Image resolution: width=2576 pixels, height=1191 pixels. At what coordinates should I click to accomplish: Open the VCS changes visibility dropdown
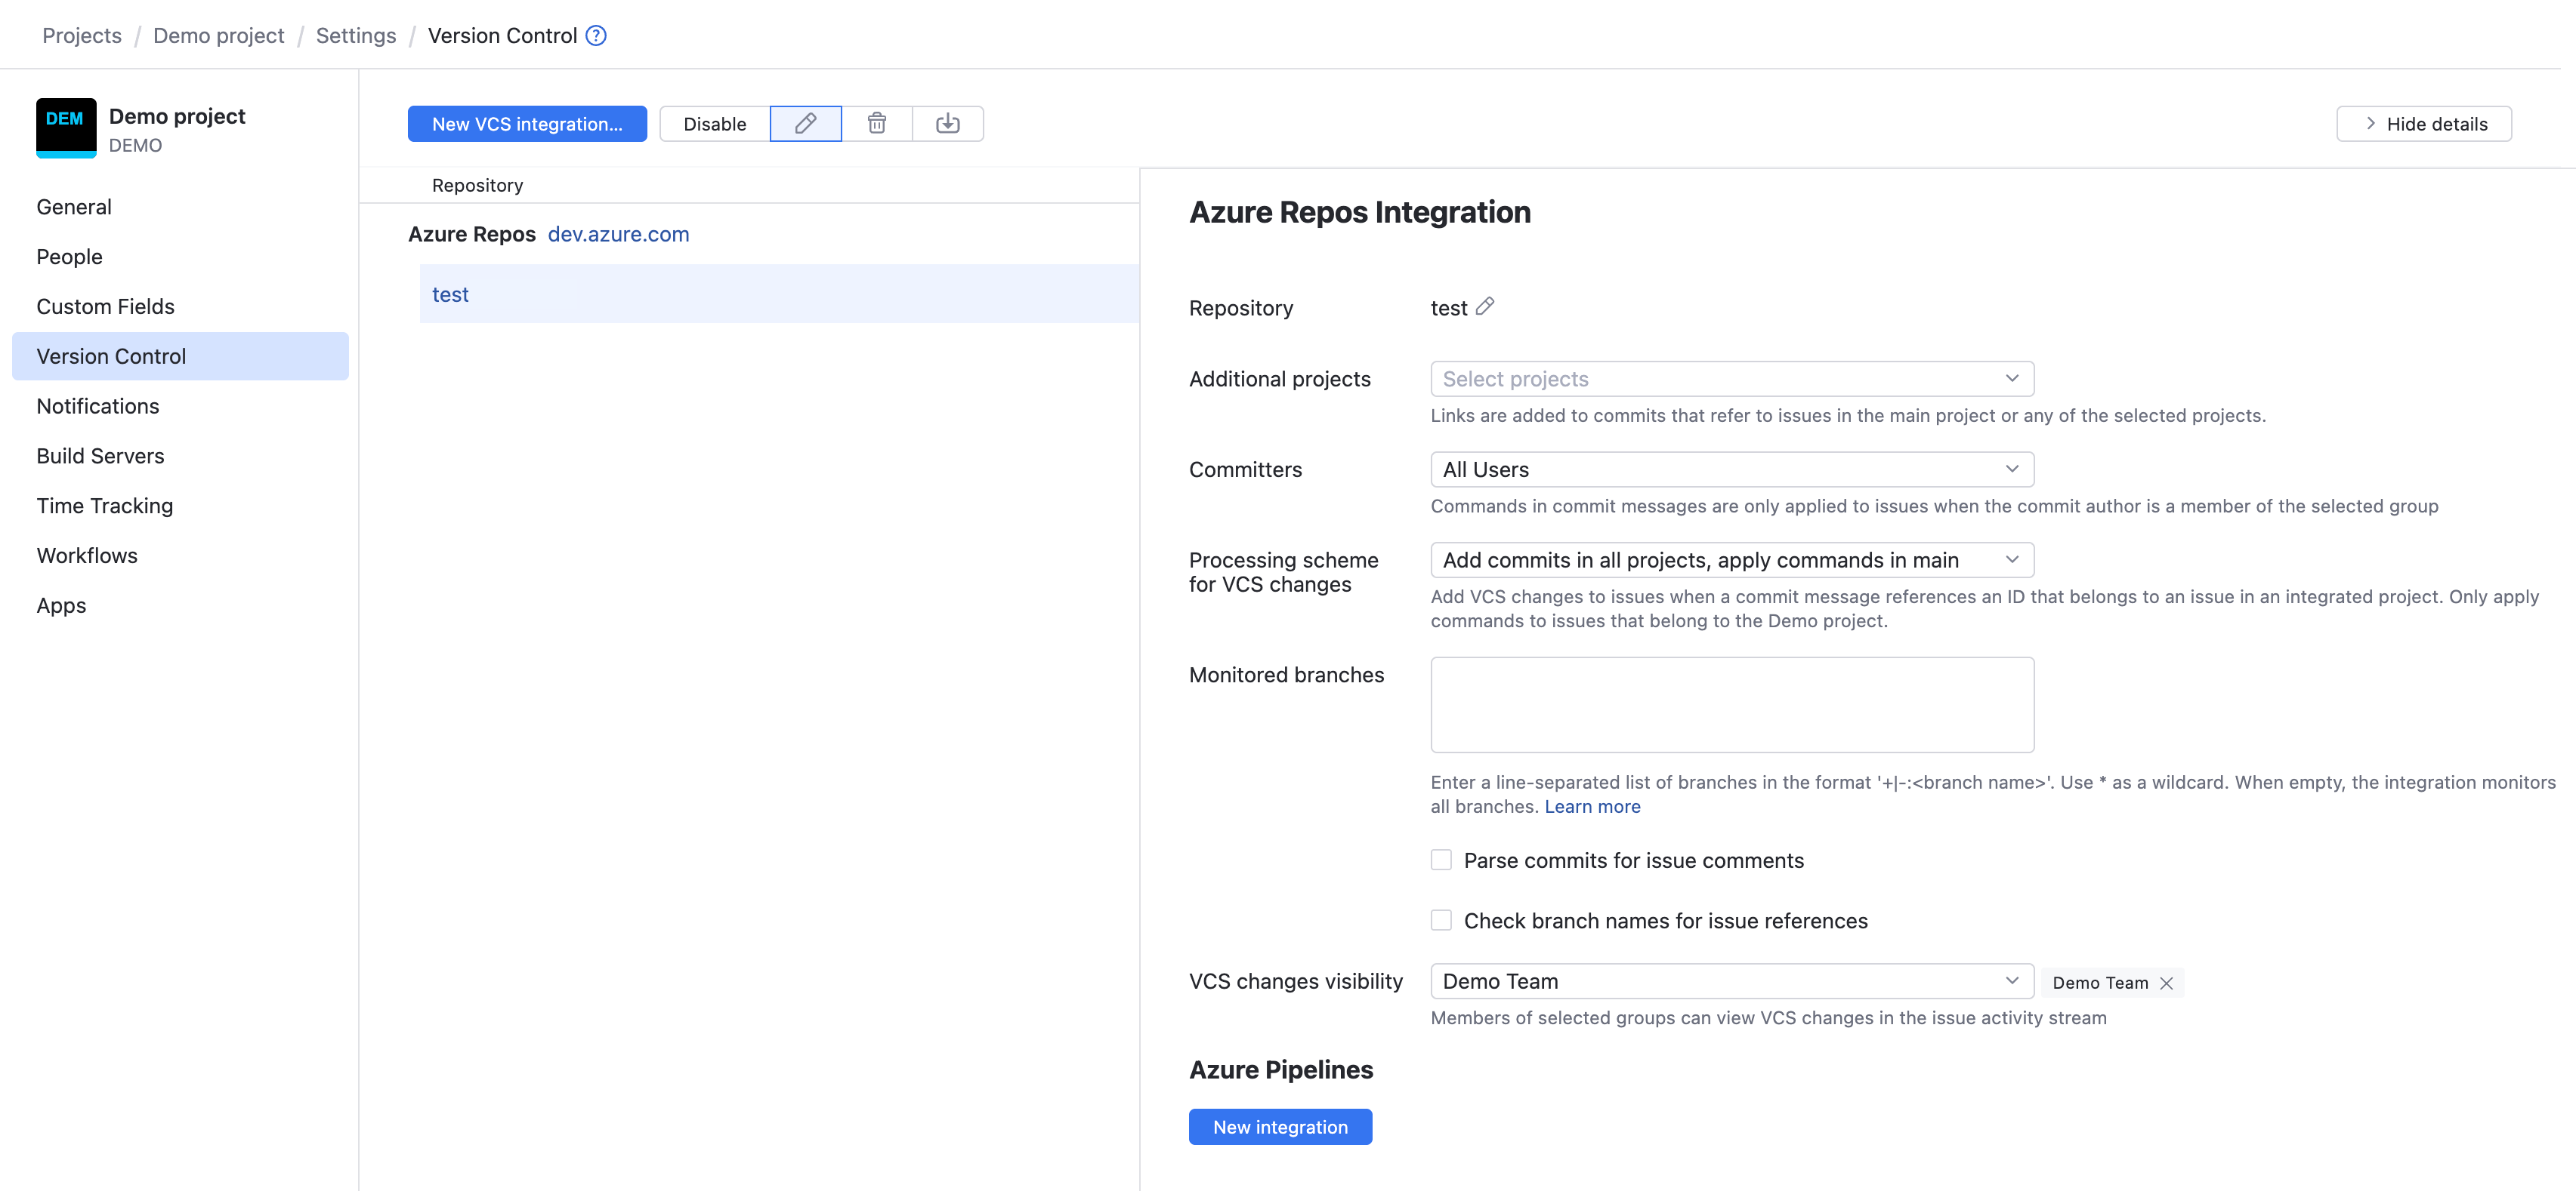click(x=1732, y=981)
